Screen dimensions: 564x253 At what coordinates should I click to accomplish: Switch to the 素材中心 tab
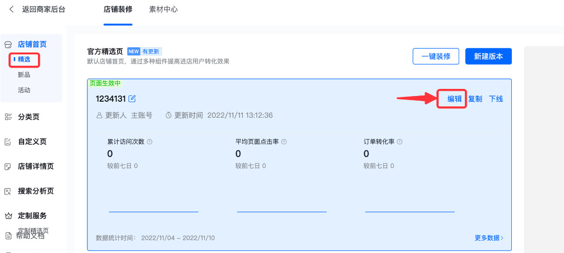(x=163, y=9)
